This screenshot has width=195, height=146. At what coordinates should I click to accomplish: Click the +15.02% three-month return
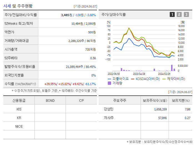point(64,84)
